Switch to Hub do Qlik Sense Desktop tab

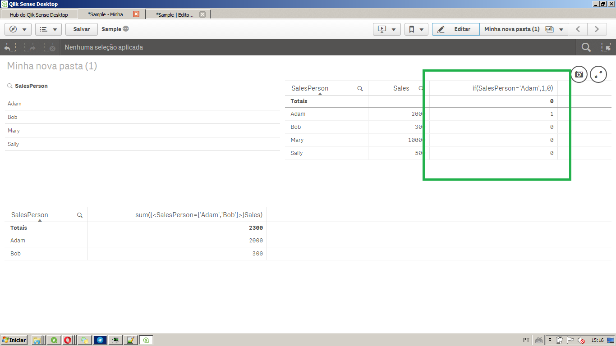(39, 14)
